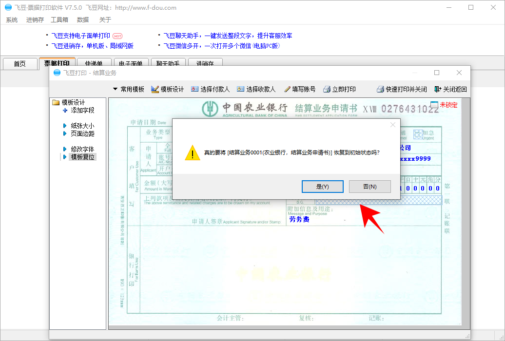Click the 添加字段 plus item
The height and width of the screenshot is (341, 505).
79,111
